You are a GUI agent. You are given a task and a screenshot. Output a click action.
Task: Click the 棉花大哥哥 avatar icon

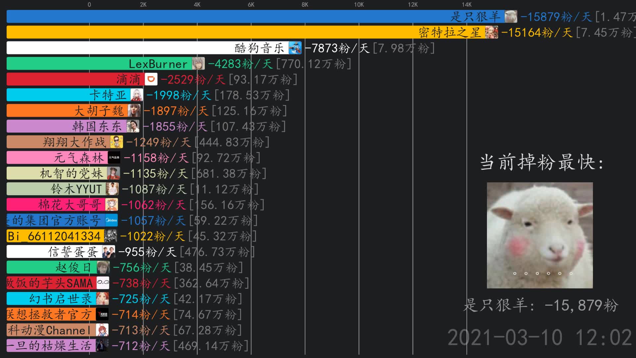(x=112, y=205)
